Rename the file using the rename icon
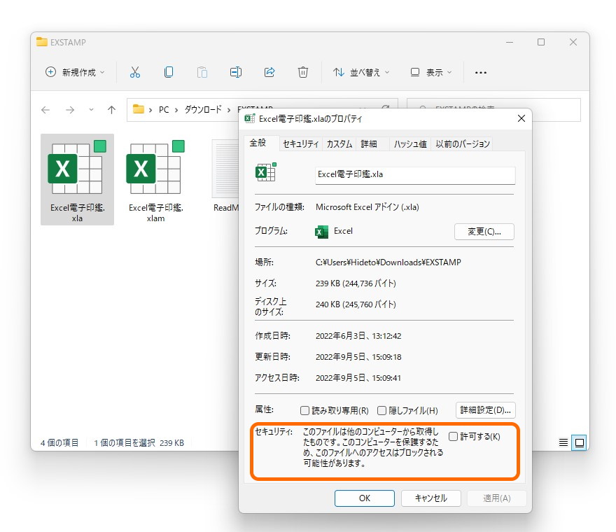 tap(235, 72)
